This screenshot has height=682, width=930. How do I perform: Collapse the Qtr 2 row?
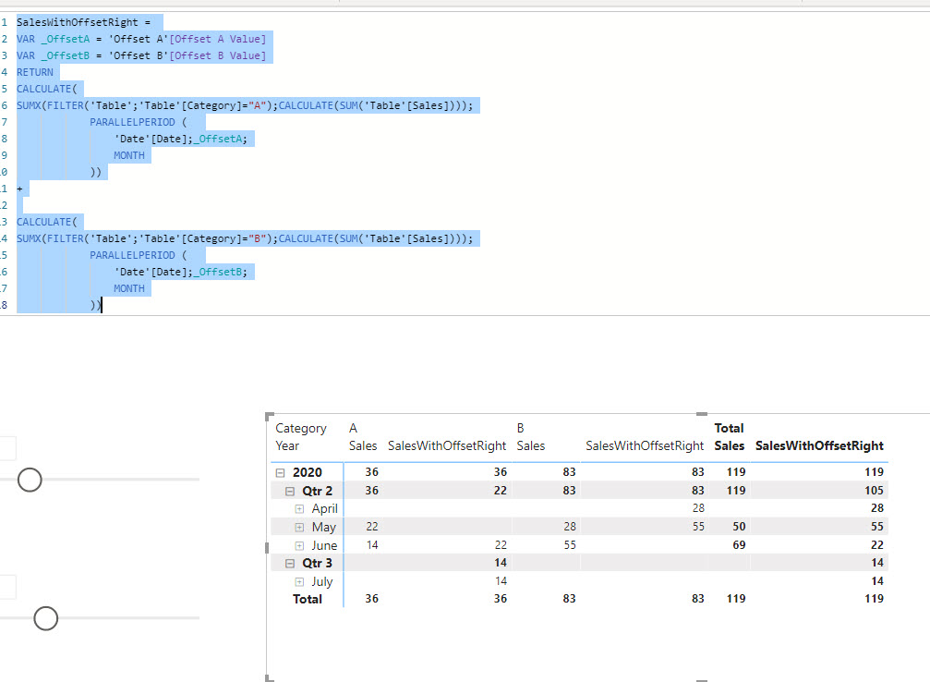tap(290, 492)
